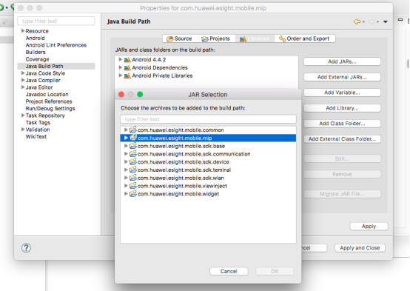Click project icon of com.huawei.esight.mobile.mip
The image size is (410, 291).
(133, 138)
